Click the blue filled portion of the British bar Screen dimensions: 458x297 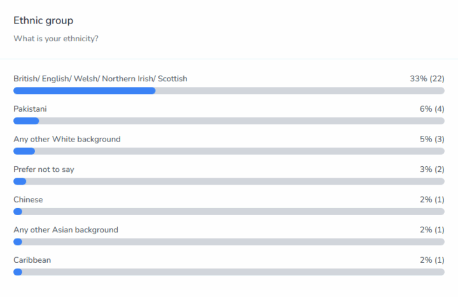pos(85,91)
